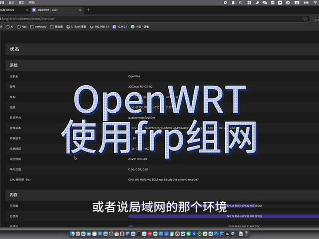Click the 运行时间 row label
This screenshot has height=239, width=319.
15,159
